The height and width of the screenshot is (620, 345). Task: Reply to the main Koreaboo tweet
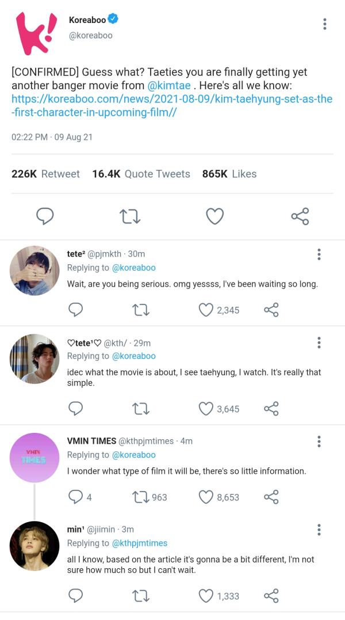45,216
